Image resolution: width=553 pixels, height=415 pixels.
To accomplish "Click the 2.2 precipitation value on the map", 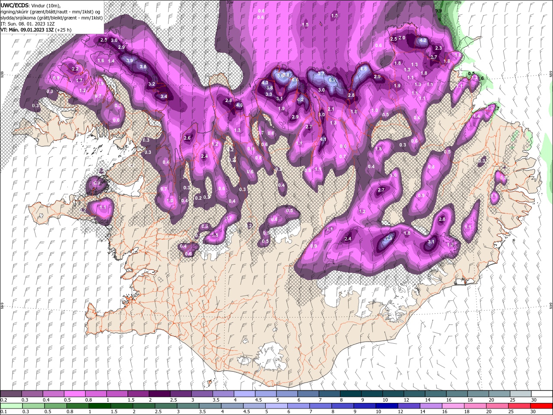I will pos(75,69).
